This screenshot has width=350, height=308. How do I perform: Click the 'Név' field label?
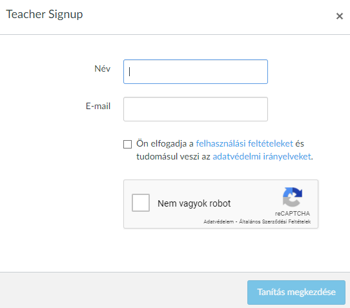pyautogui.click(x=103, y=68)
